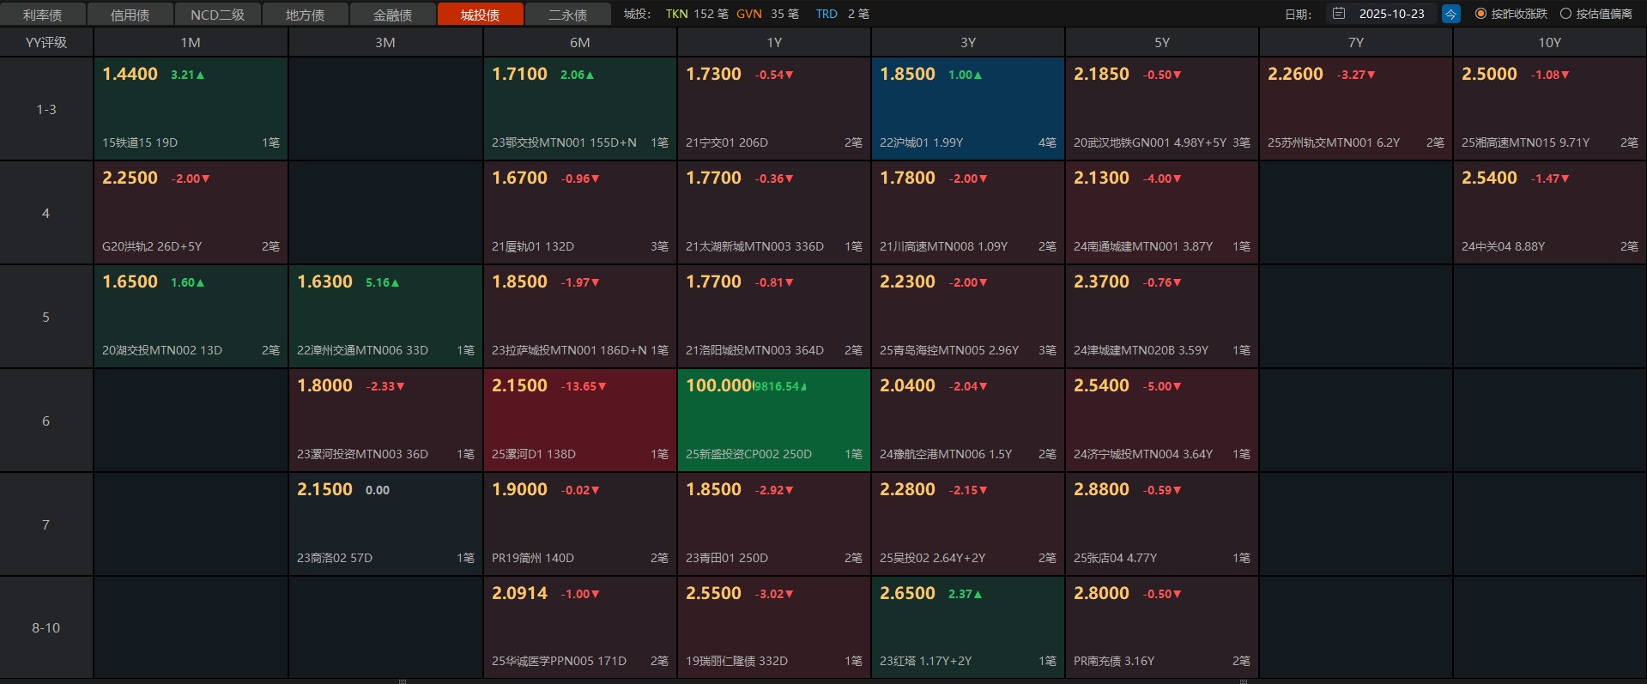Open the 24津城建MTN020B 3.59Y cell
The image size is (1647, 684).
[1162, 317]
